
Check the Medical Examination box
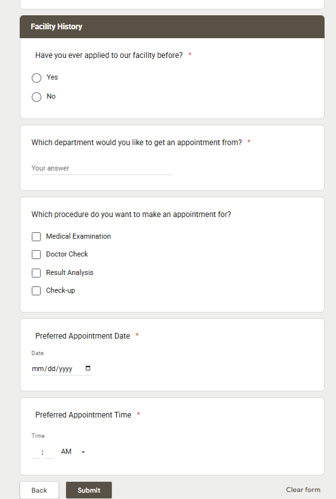(x=36, y=237)
